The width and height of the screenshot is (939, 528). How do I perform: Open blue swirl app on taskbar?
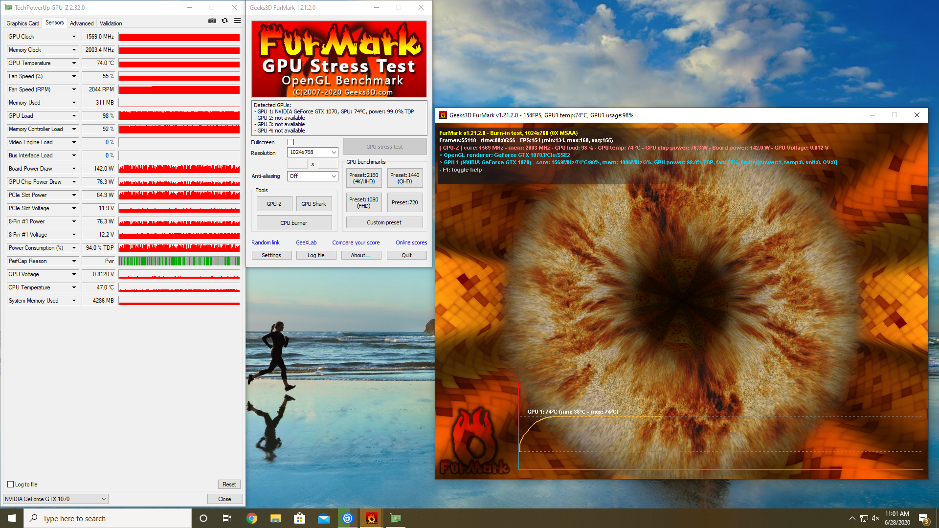pyautogui.click(x=348, y=518)
